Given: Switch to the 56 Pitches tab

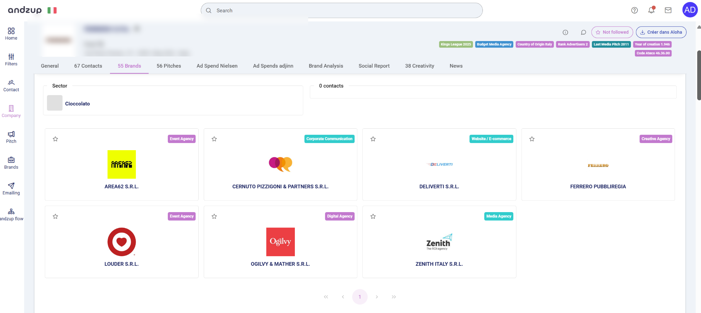Looking at the screenshot, I should click(x=168, y=66).
